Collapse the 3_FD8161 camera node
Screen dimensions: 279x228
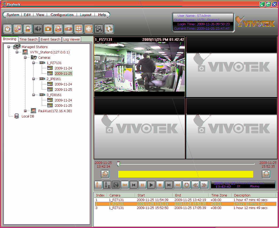point(33,95)
